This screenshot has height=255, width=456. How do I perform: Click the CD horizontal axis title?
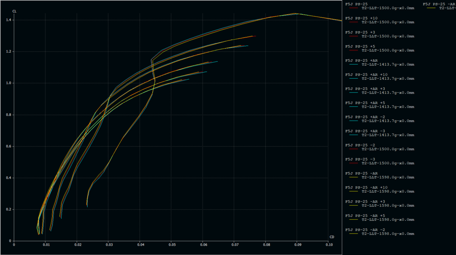[332, 237]
